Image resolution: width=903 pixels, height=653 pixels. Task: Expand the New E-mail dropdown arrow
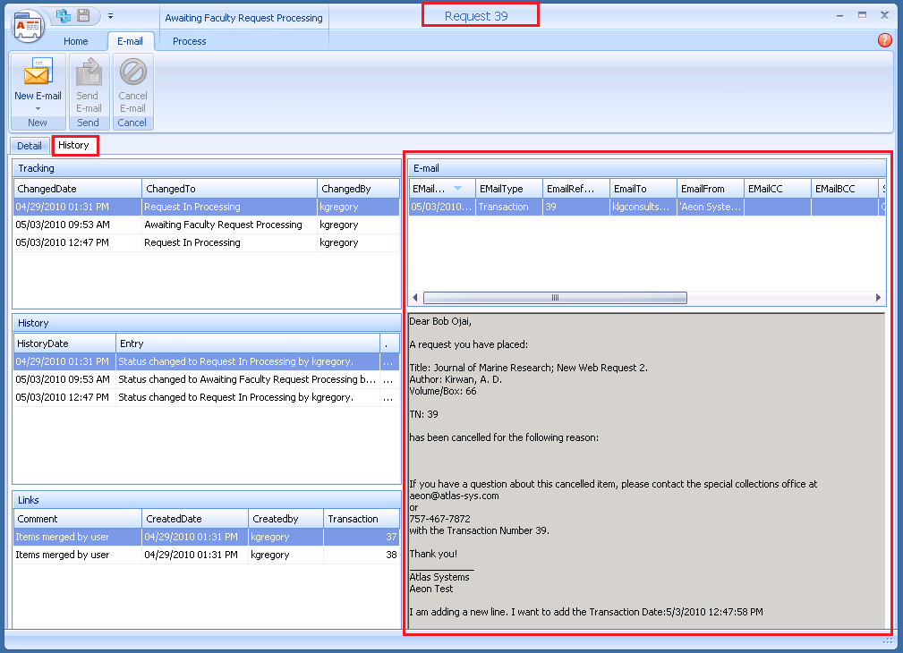[x=38, y=109]
